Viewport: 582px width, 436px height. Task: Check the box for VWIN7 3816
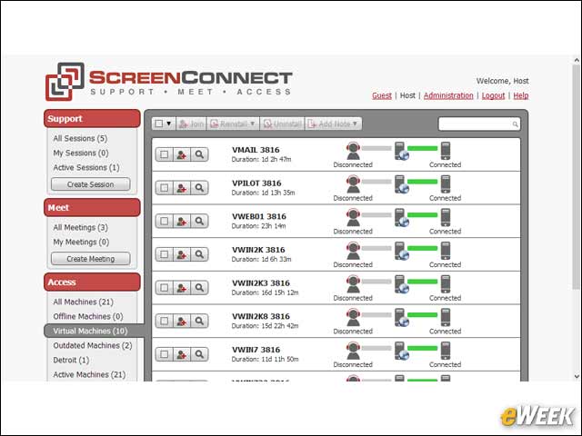165,354
